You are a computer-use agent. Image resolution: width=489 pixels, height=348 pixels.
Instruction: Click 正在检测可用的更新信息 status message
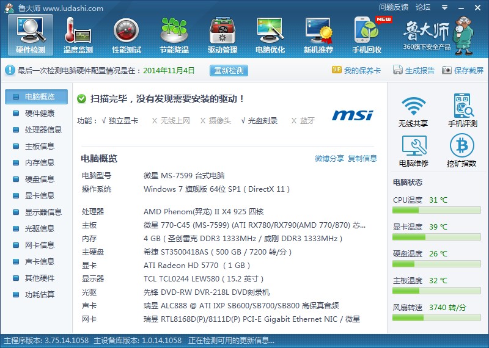point(231,341)
